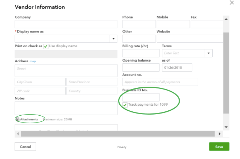Click the Opening balance field

(141, 67)
